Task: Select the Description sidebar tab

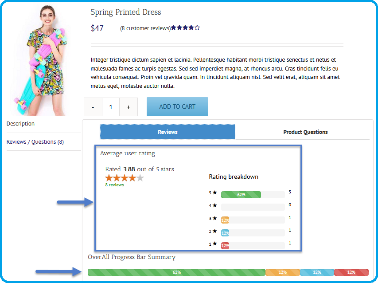Action: point(20,123)
